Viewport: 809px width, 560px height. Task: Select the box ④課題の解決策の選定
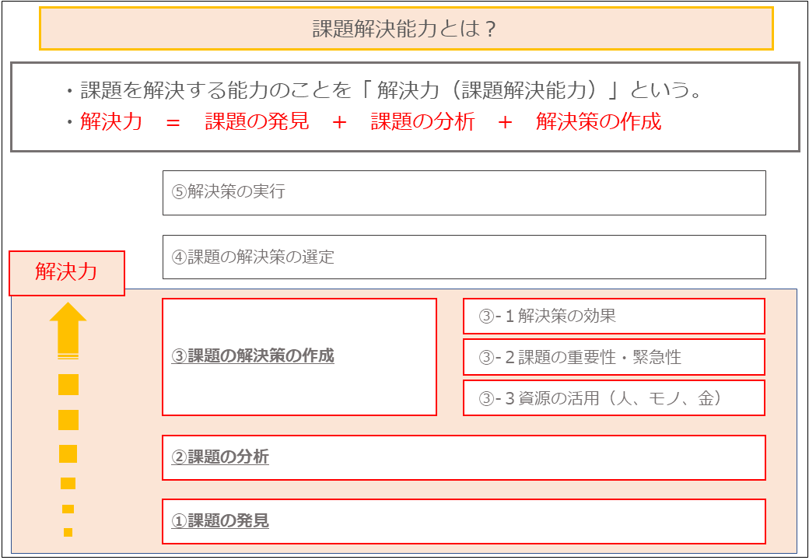464,257
